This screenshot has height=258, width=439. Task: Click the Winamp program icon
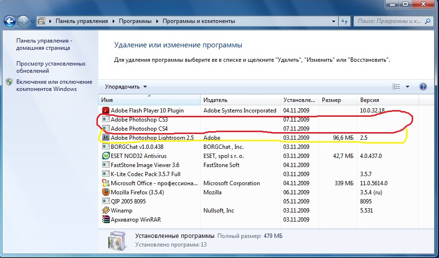(106, 211)
